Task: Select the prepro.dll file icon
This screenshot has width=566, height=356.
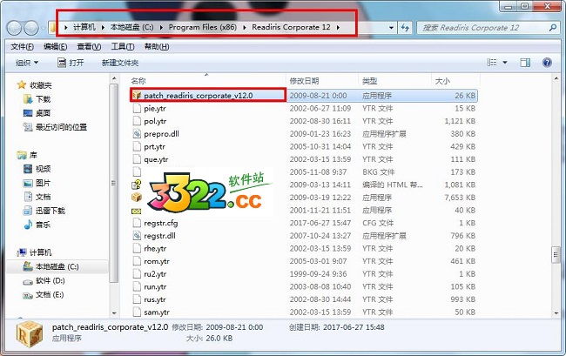Action: pyautogui.click(x=137, y=134)
